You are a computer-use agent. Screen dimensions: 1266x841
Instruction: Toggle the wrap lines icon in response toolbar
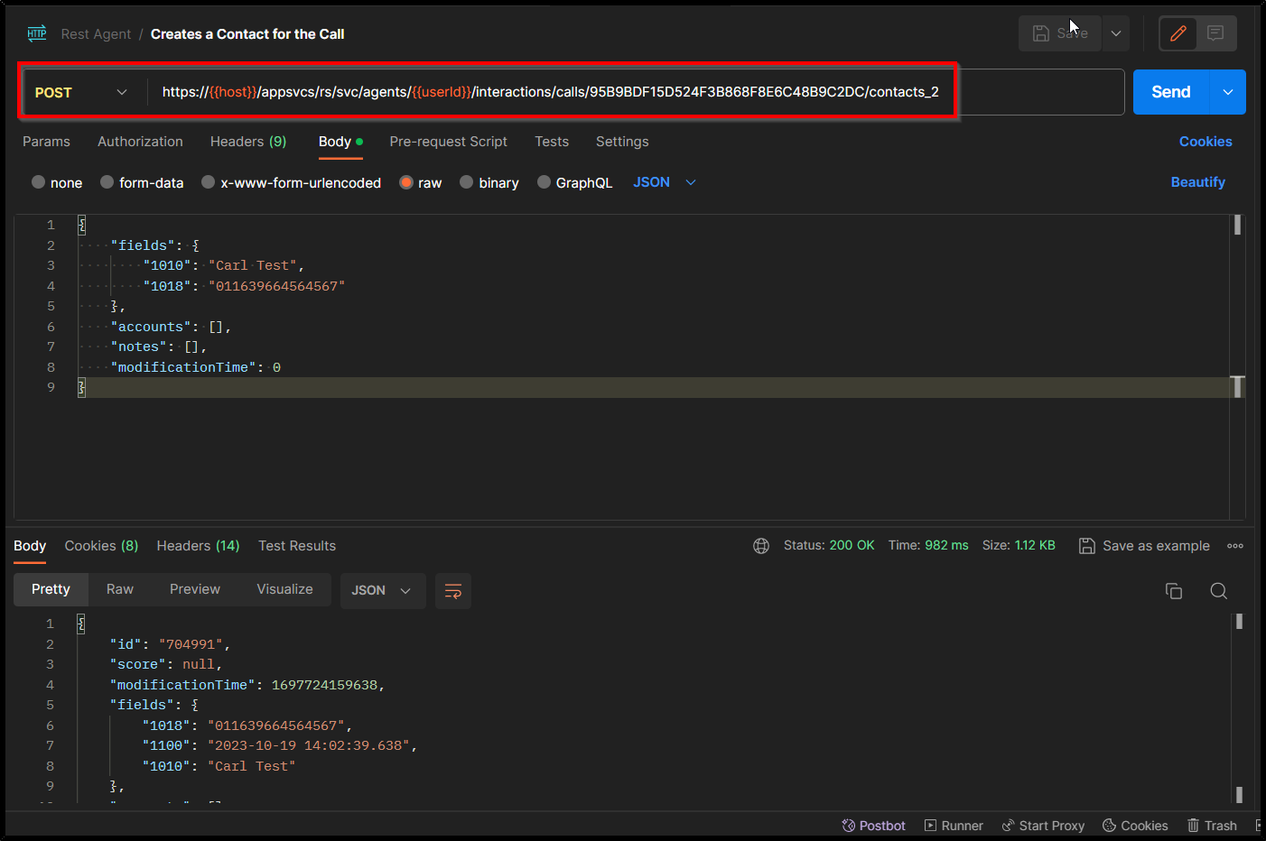[x=453, y=591]
